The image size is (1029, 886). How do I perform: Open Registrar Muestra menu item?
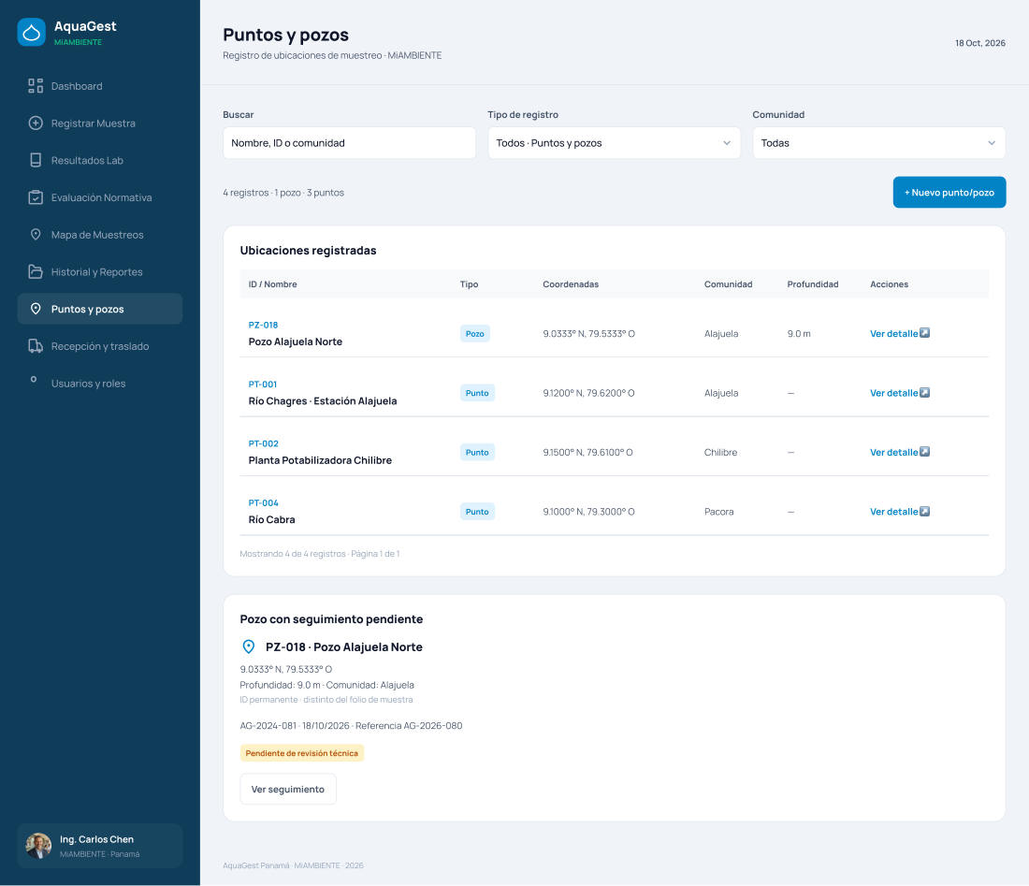point(100,123)
